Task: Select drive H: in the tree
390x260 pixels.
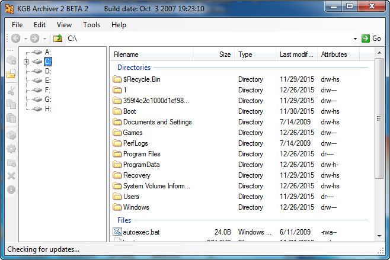Action: [x=48, y=109]
